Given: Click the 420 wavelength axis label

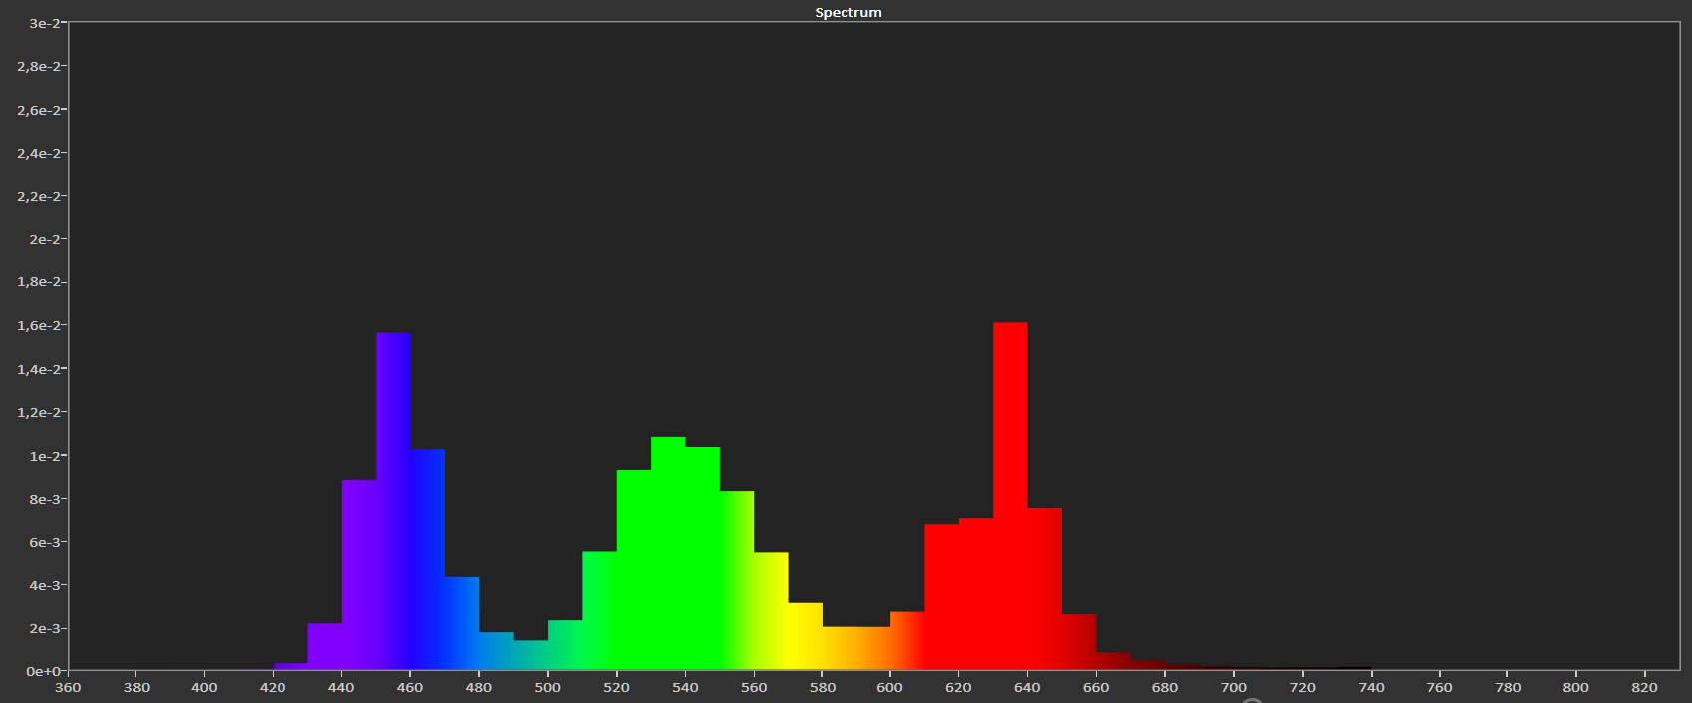Looking at the screenshot, I should point(273,687).
